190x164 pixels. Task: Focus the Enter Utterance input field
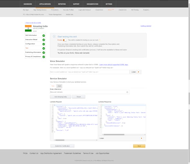90,92
